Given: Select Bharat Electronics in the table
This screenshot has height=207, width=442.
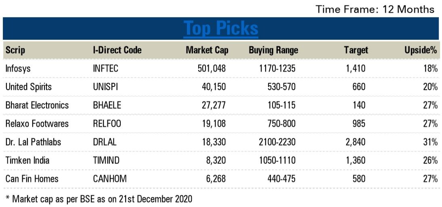Looking at the screenshot, I should pyautogui.click(x=37, y=106).
